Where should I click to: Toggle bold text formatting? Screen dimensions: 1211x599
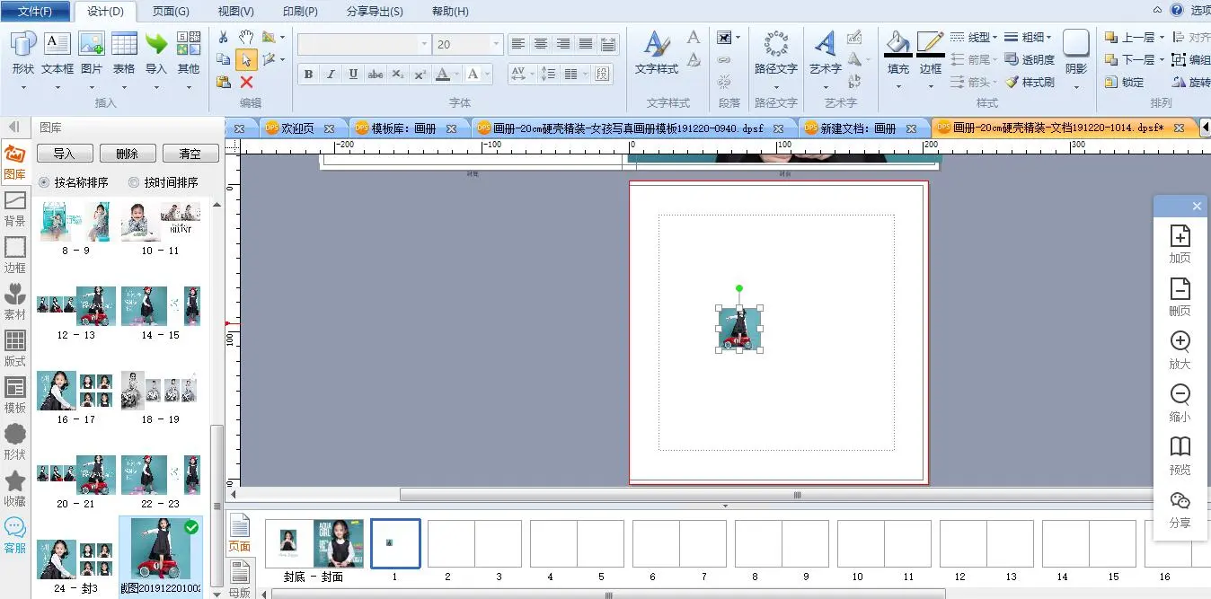pyautogui.click(x=308, y=74)
